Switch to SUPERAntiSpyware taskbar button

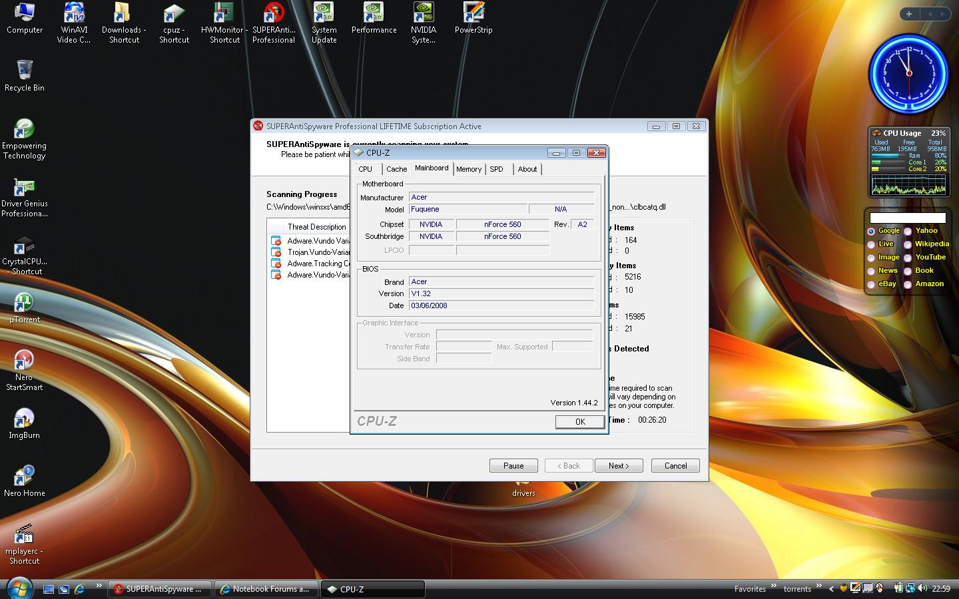[160, 589]
